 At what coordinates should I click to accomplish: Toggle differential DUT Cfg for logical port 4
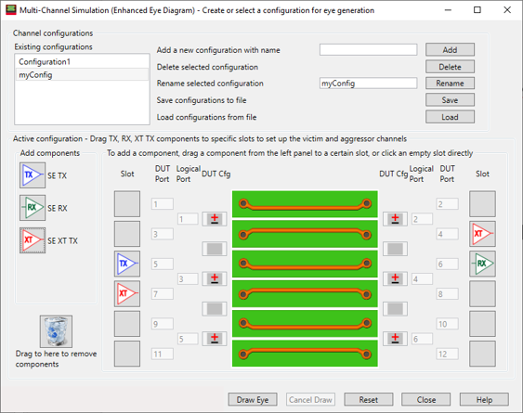pos(395,278)
